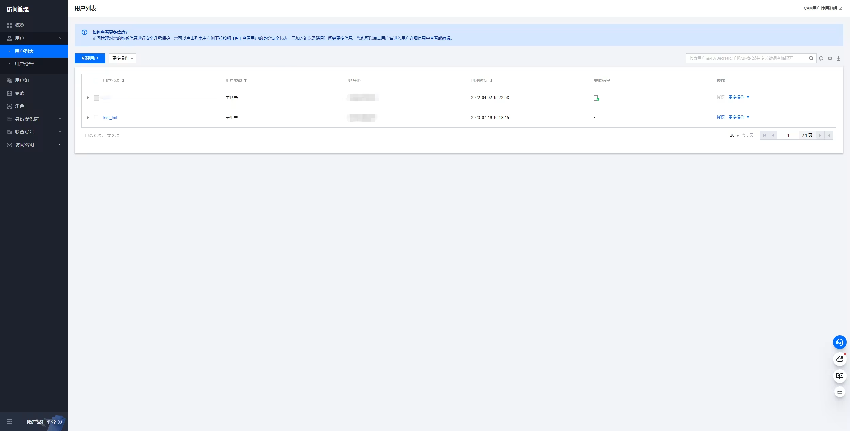Click the 新建用户 button
Viewport: 850px width, 431px height.
(x=90, y=58)
